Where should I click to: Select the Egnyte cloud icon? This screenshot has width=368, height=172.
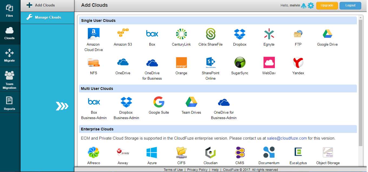click(269, 34)
